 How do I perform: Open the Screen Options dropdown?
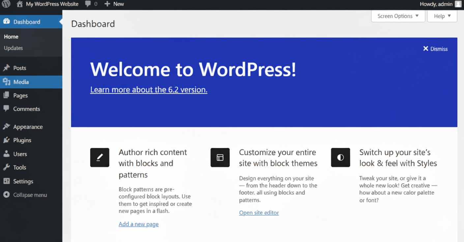pyautogui.click(x=397, y=16)
